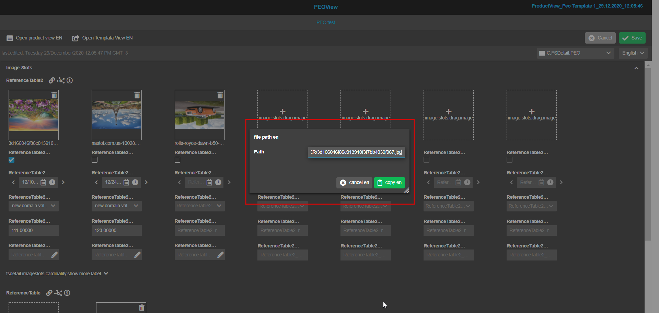Delete the first image slot via trash icon
Image resolution: width=659 pixels, height=313 pixels.
coord(54,95)
